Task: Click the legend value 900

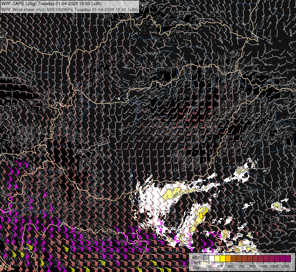Action: tap(252, 266)
